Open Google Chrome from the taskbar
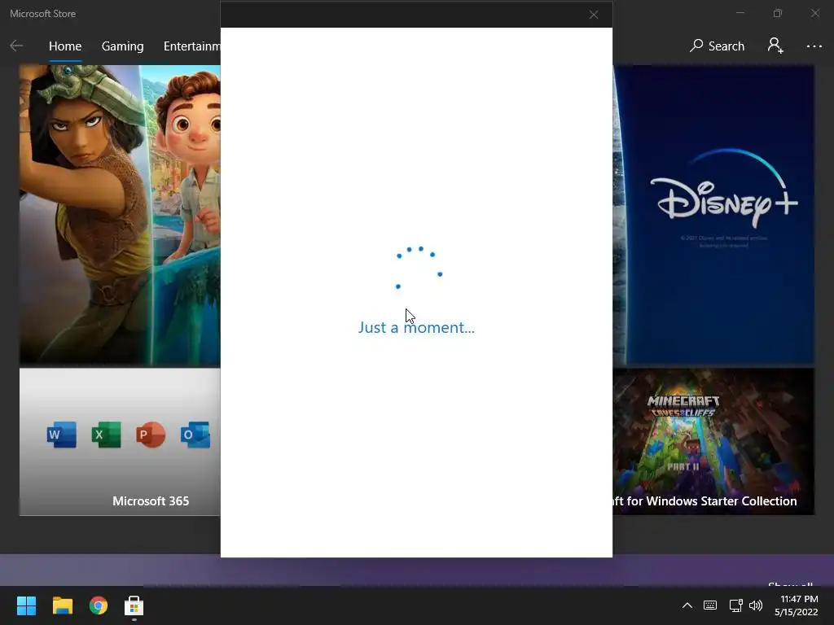Viewport: 834px width, 625px height. [x=99, y=605]
